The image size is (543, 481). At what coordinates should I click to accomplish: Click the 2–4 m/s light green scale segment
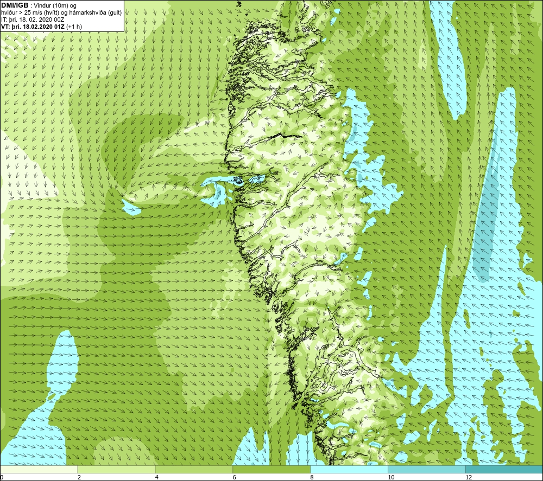tap(116, 469)
